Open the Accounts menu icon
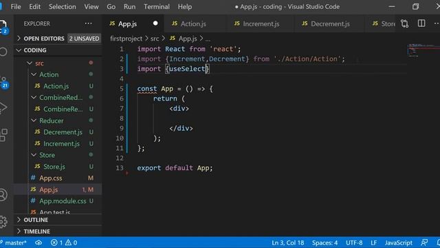Image resolution: width=440 pixels, height=248 pixels. [3, 195]
